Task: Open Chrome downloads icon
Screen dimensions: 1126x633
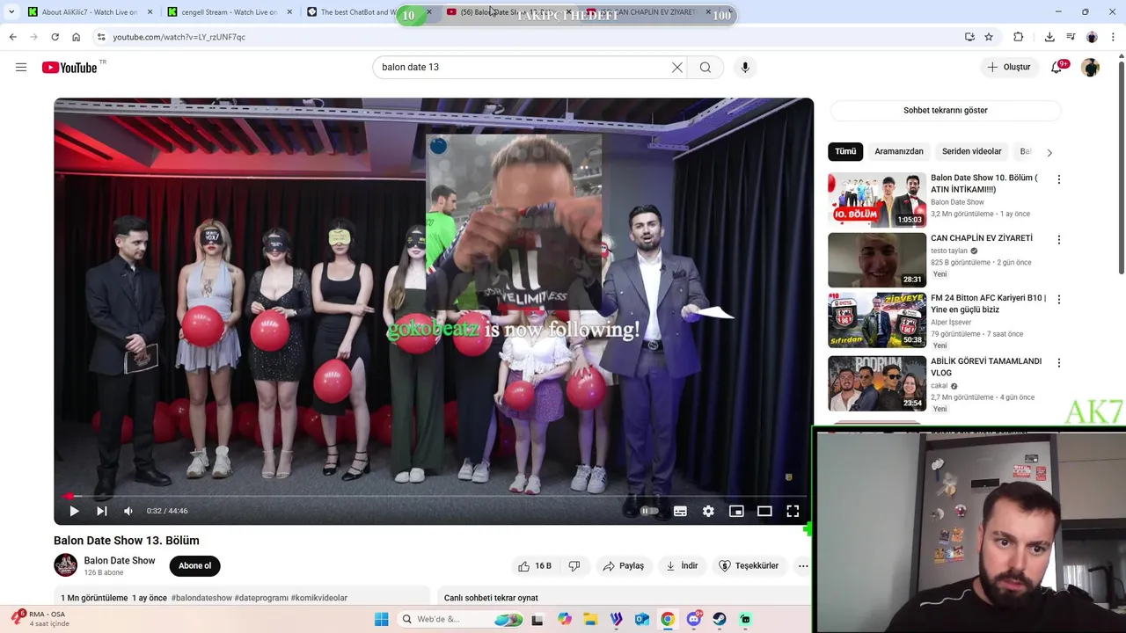Action: coord(1049,37)
